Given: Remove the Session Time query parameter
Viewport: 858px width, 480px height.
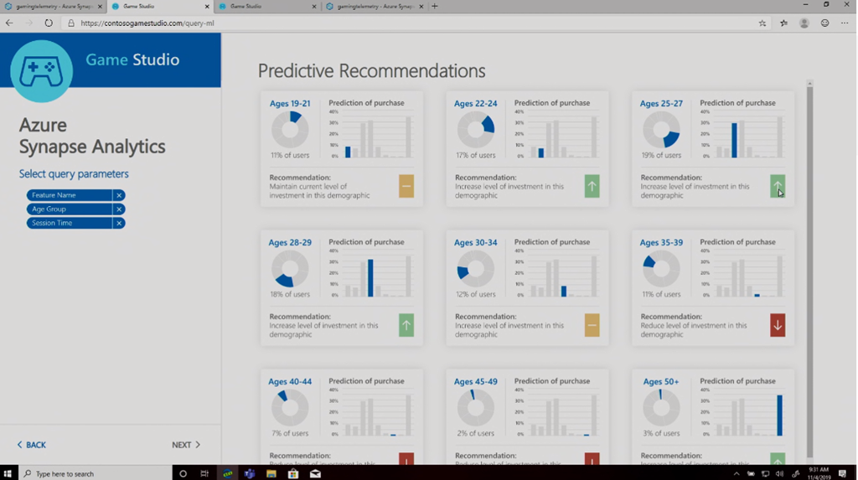Looking at the screenshot, I should point(119,224).
